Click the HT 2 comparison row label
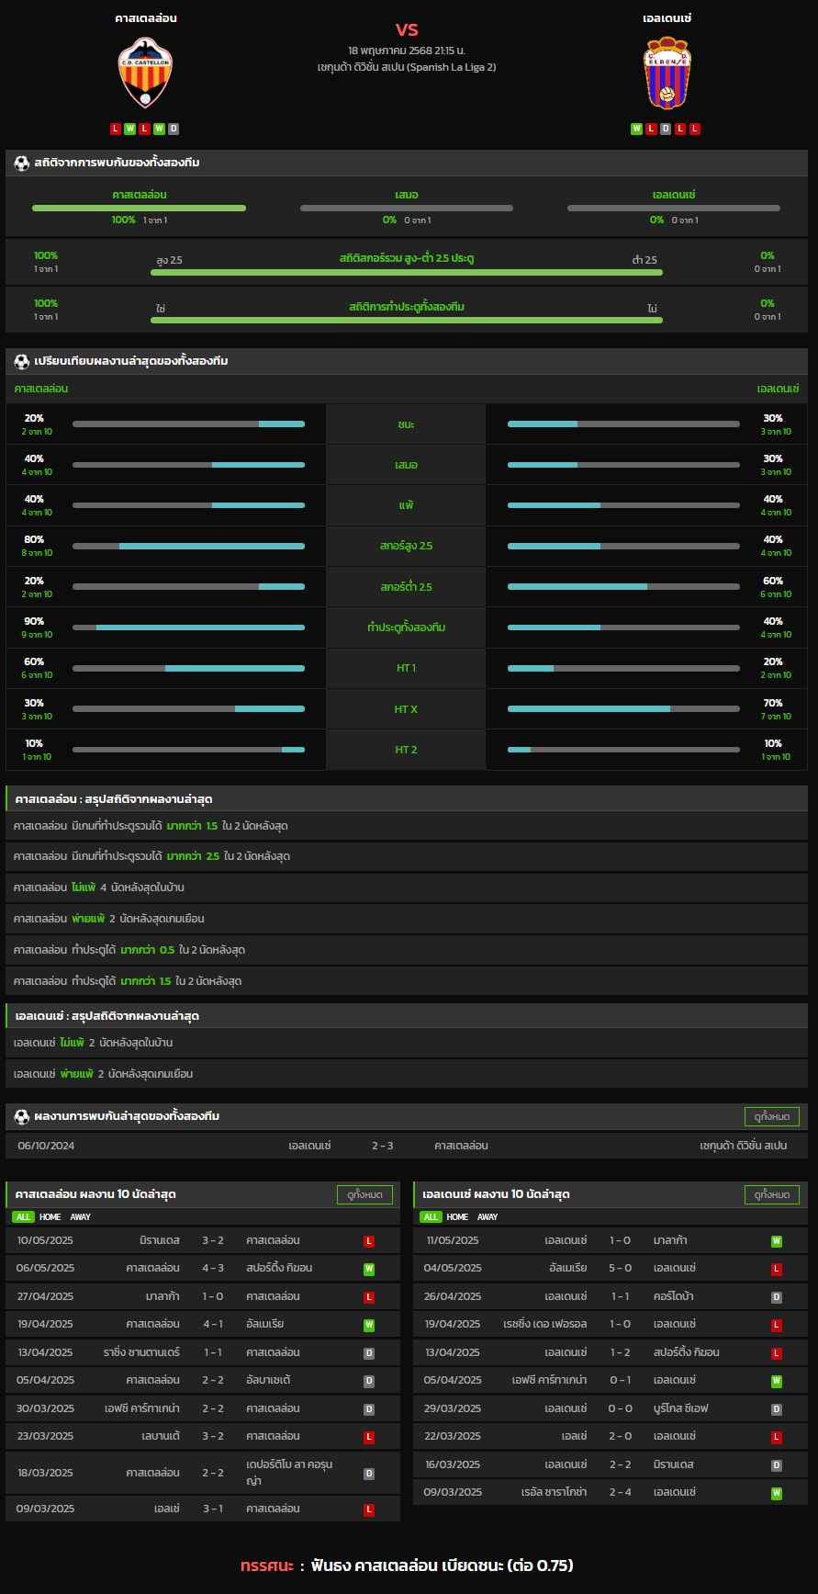Screen dimensions: 818x1594 406,750
